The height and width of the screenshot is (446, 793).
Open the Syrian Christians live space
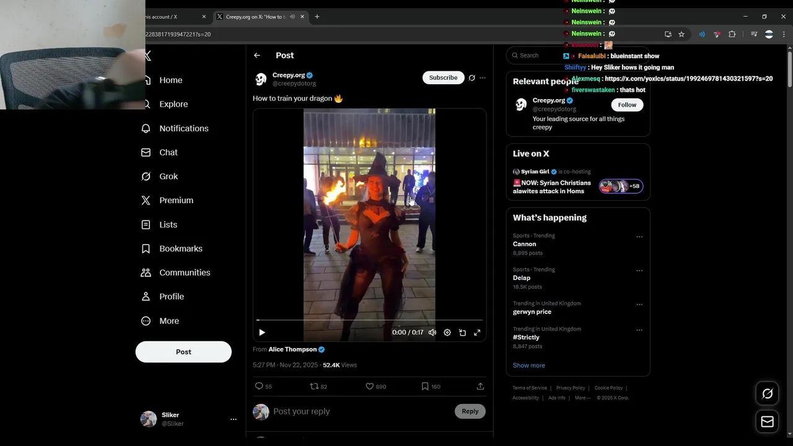[x=552, y=187]
